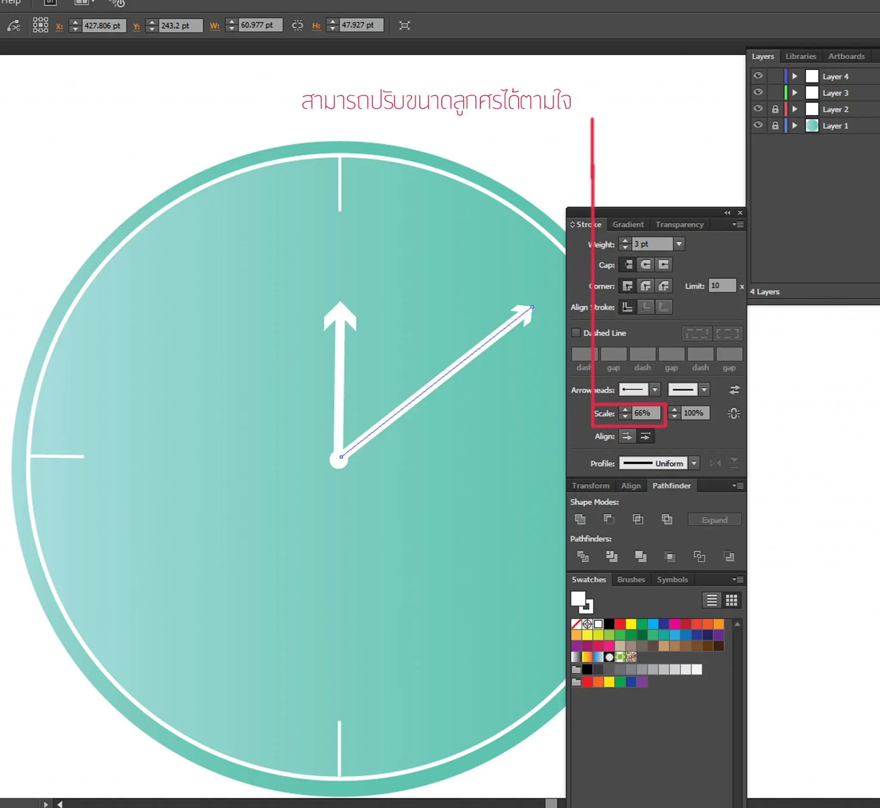Unlock Layer 2
The width and height of the screenshot is (880, 808).
[776, 109]
